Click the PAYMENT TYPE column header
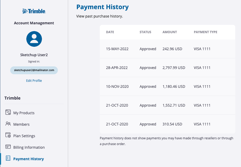 point(206,32)
